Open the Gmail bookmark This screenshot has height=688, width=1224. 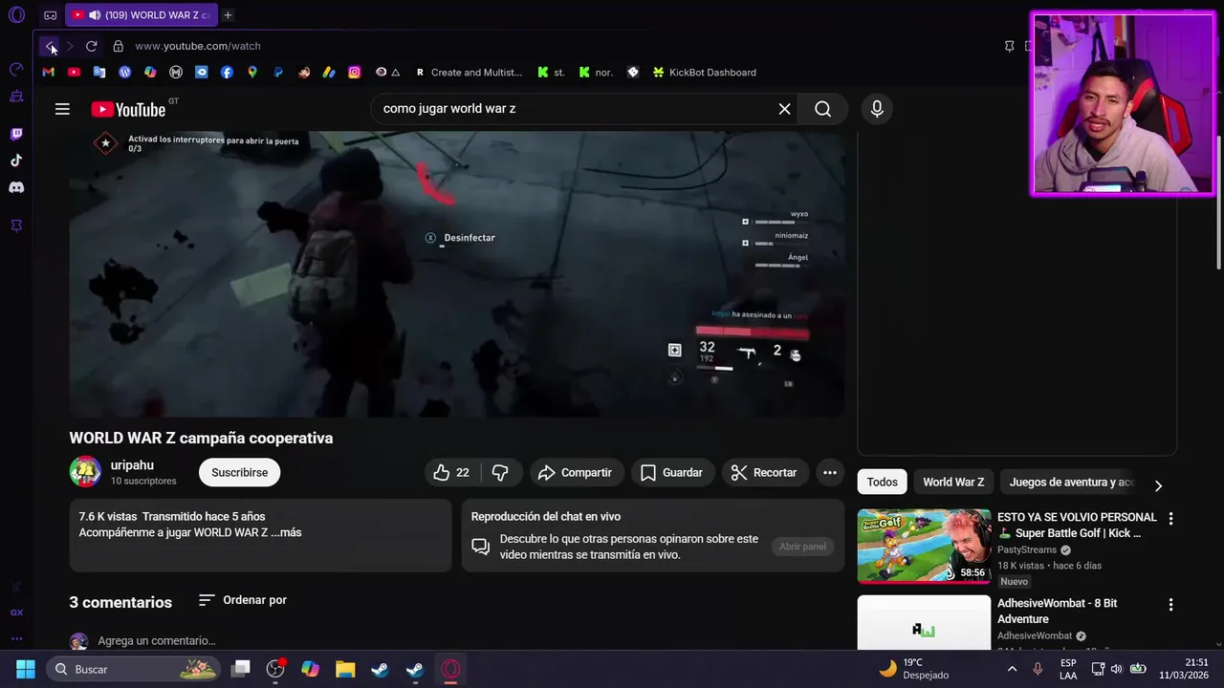pos(49,73)
